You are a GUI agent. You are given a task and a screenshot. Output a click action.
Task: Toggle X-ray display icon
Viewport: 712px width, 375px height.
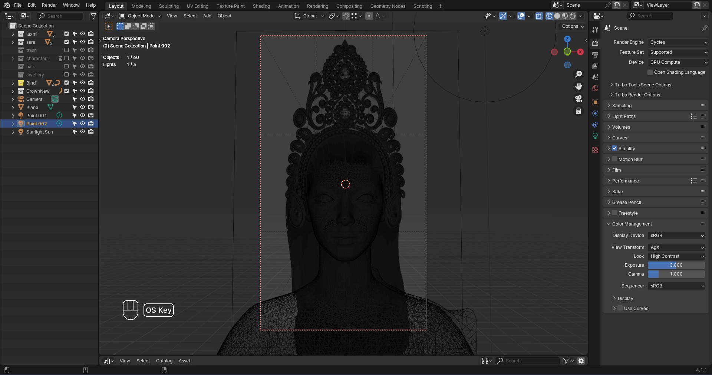539,16
